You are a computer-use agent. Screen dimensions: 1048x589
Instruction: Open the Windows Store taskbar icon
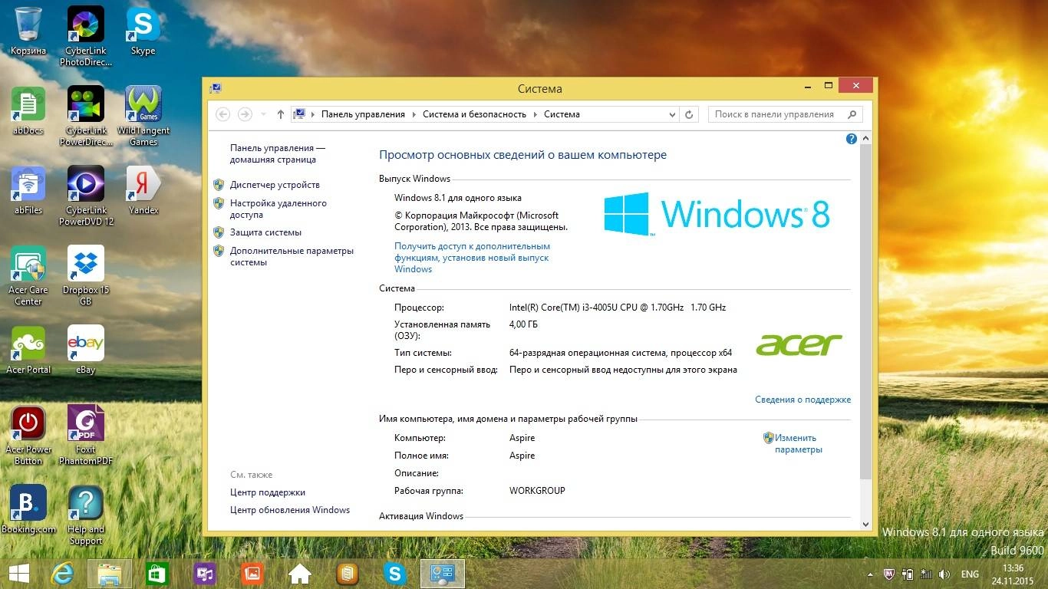(157, 574)
